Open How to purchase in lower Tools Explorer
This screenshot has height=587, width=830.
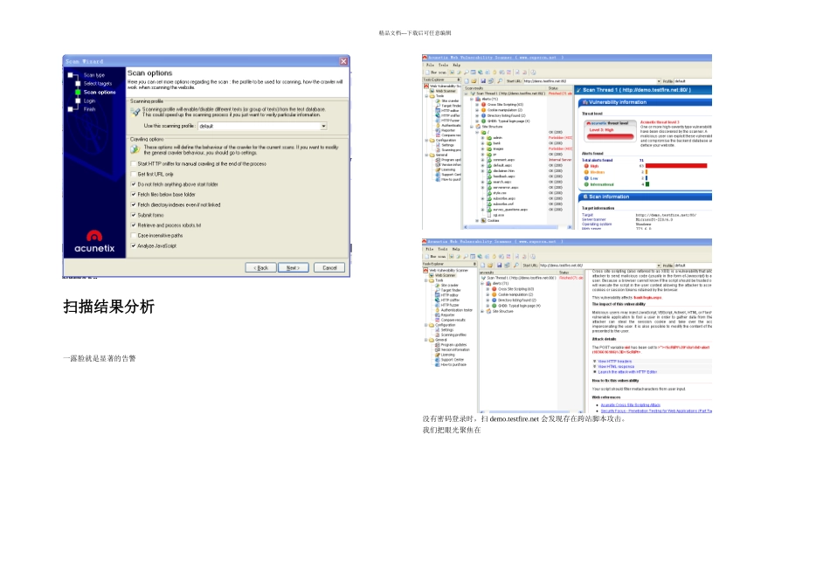[x=451, y=365]
